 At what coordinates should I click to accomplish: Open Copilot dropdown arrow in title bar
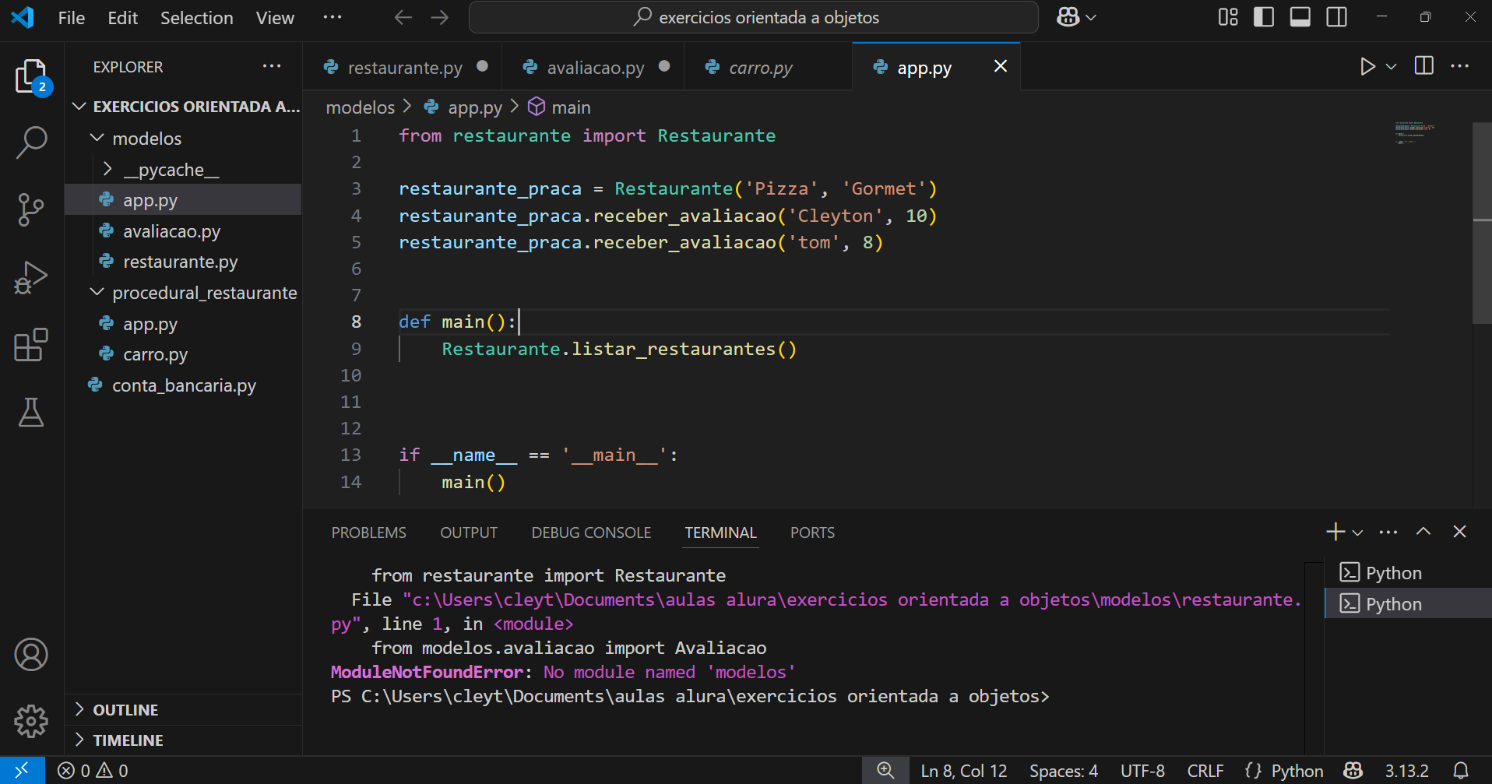(x=1091, y=17)
